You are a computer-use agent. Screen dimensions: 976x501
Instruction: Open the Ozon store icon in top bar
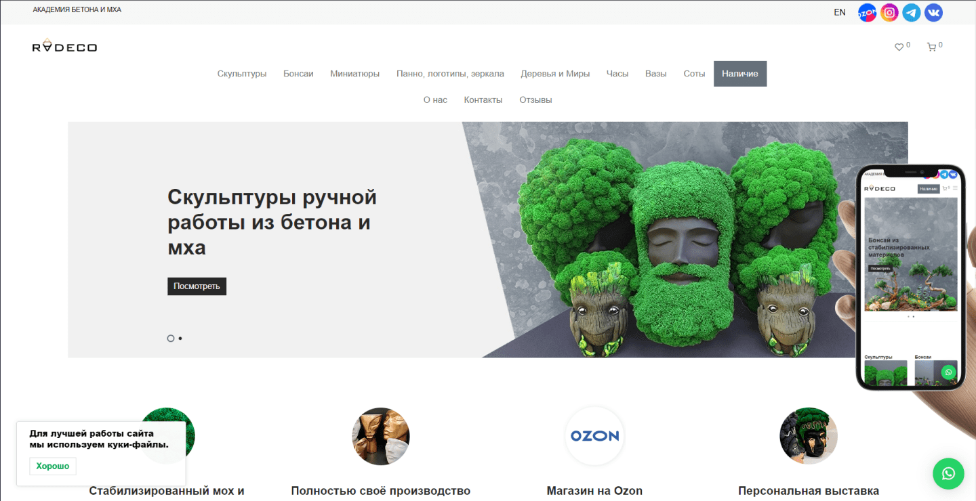pyautogui.click(x=867, y=12)
